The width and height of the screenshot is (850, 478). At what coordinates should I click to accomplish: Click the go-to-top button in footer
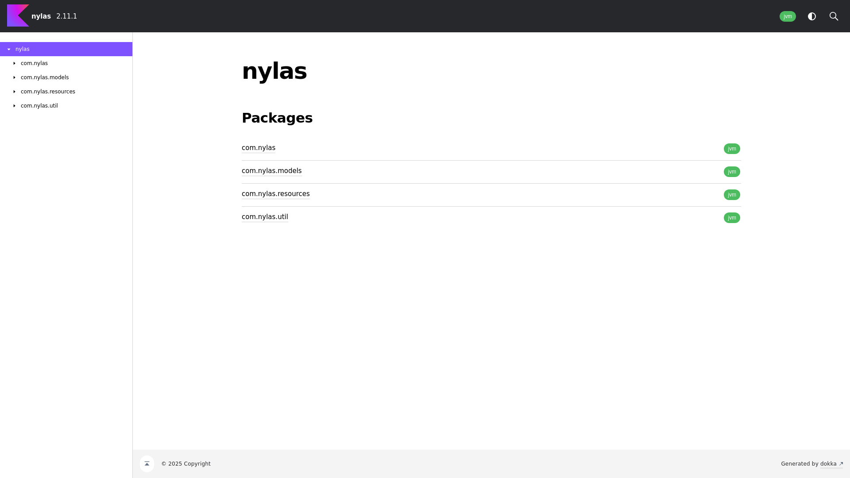click(147, 464)
